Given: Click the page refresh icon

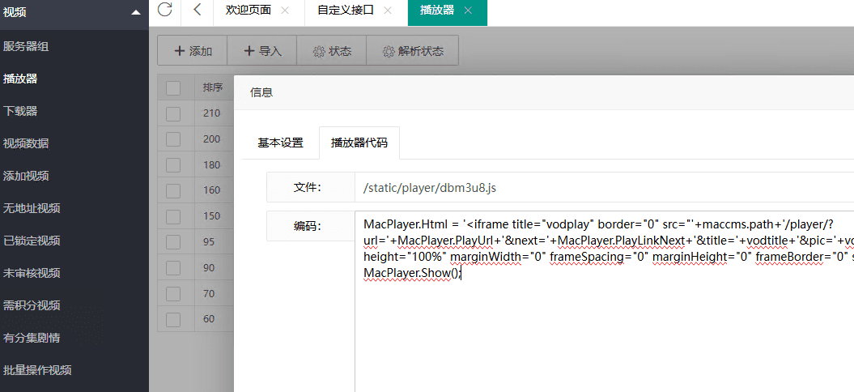Looking at the screenshot, I should pyautogui.click(x=165, y=11).
